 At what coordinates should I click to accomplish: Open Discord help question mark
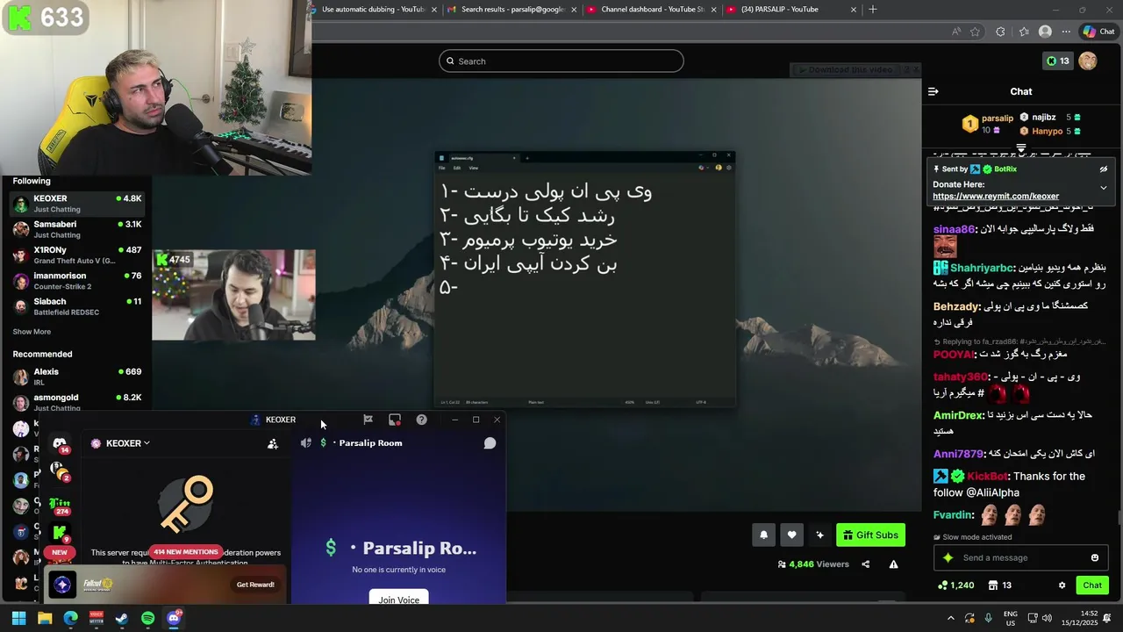pyautogui.click(x=422, y=420)
